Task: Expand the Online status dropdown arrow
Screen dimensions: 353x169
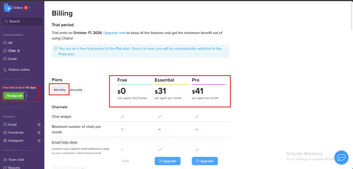Action: [30, 8]
